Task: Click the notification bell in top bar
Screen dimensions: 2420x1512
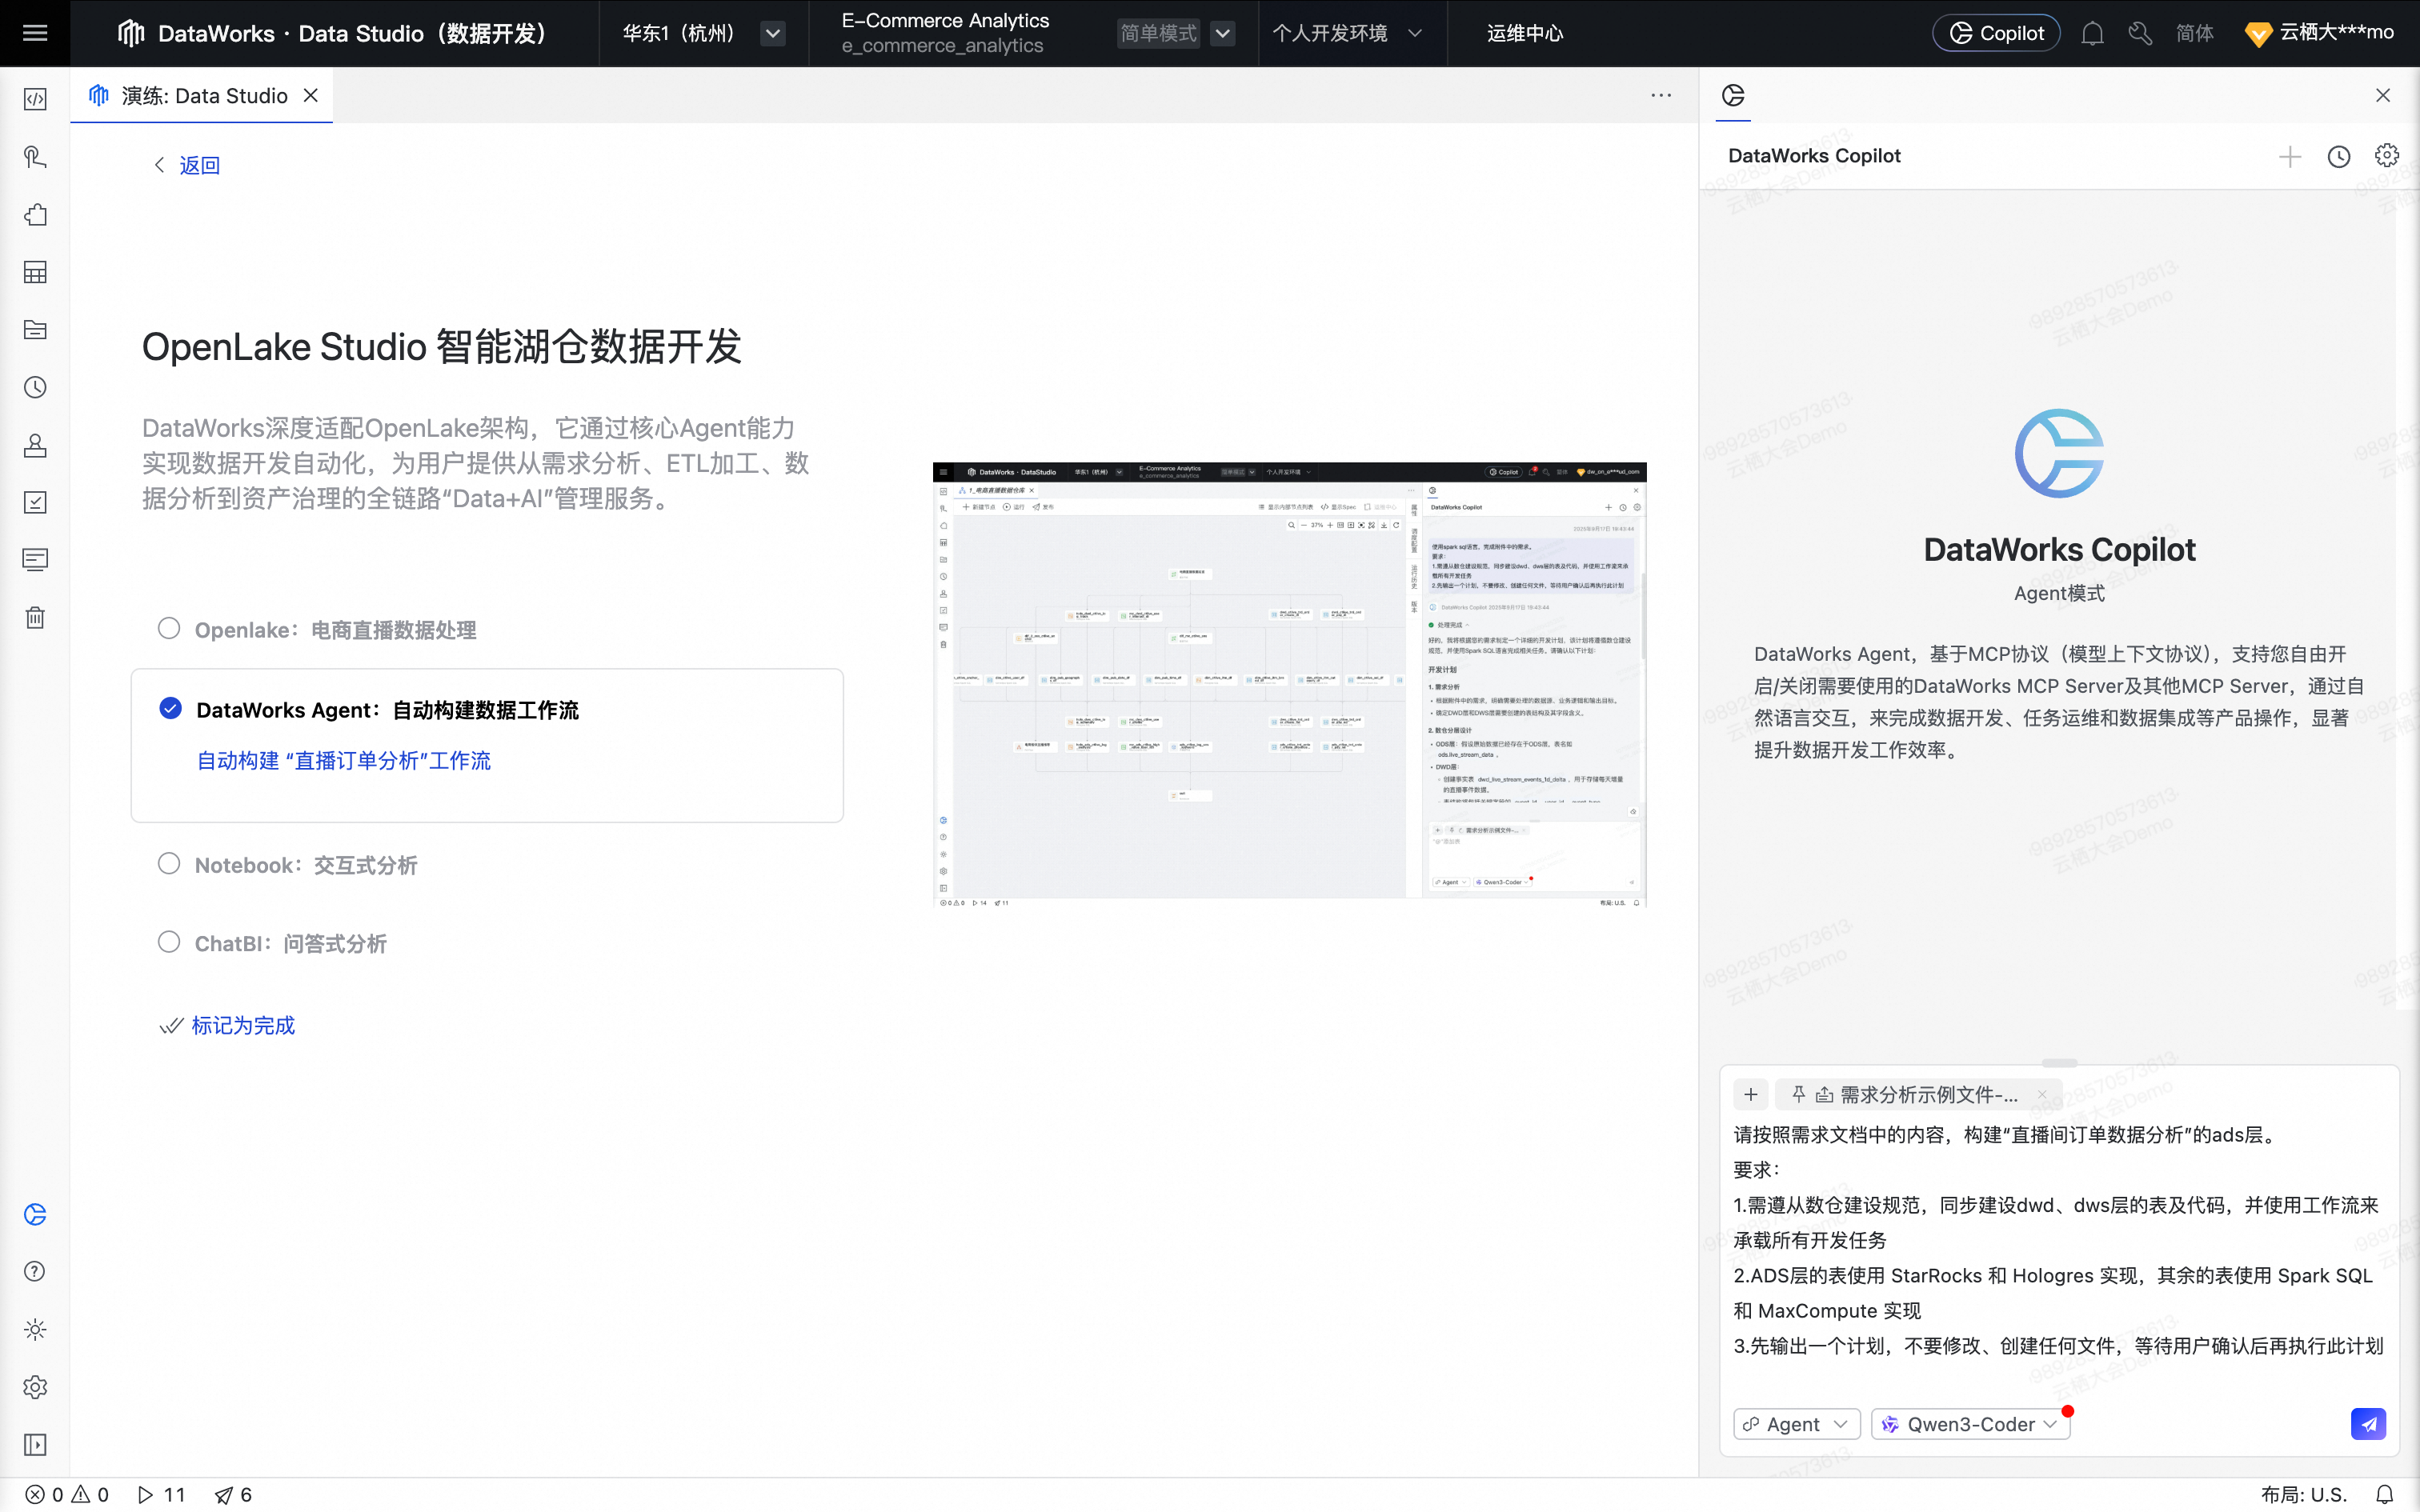Action: point(2092,33)
